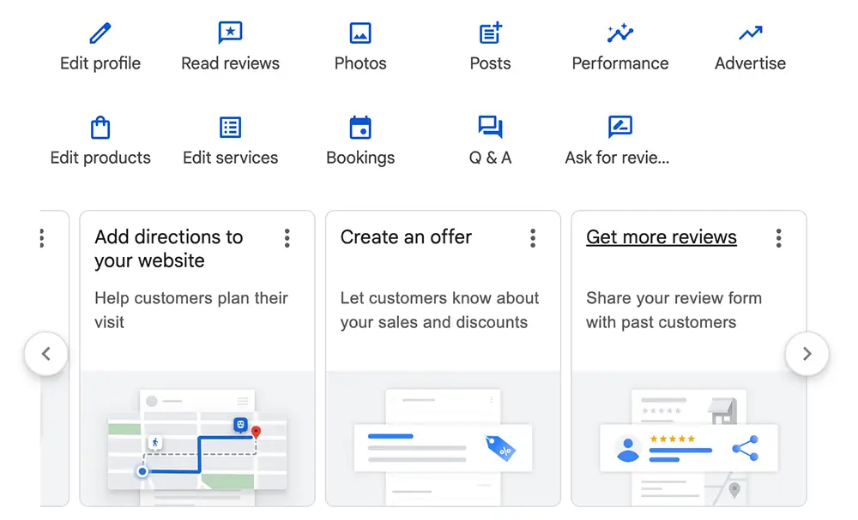Open the Q & A chat icon
858x520 pixels.
[x=490, y=127]
